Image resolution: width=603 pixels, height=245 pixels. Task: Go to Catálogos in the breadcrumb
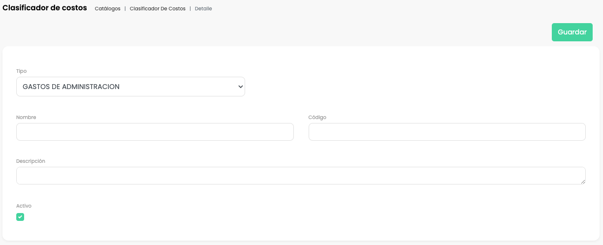pyautogui.click(x=107, y=9)
